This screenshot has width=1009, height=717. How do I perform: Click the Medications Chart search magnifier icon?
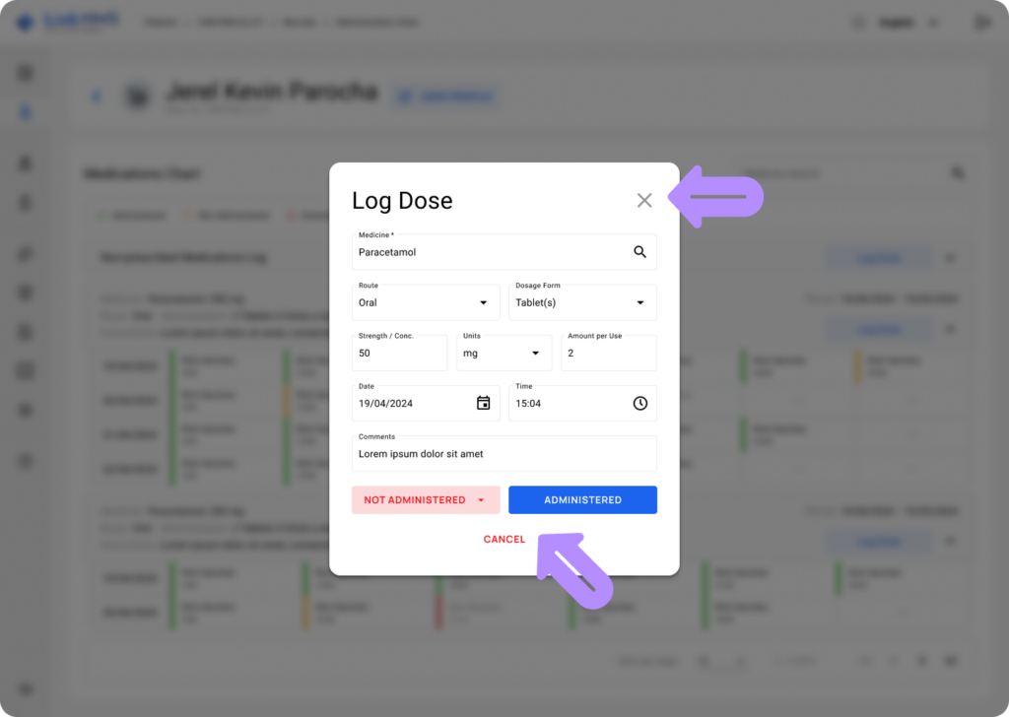coord(957,173)
